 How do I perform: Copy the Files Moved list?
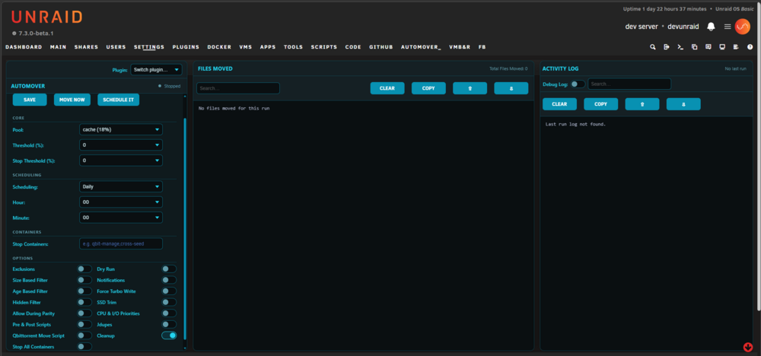point(428,88)
